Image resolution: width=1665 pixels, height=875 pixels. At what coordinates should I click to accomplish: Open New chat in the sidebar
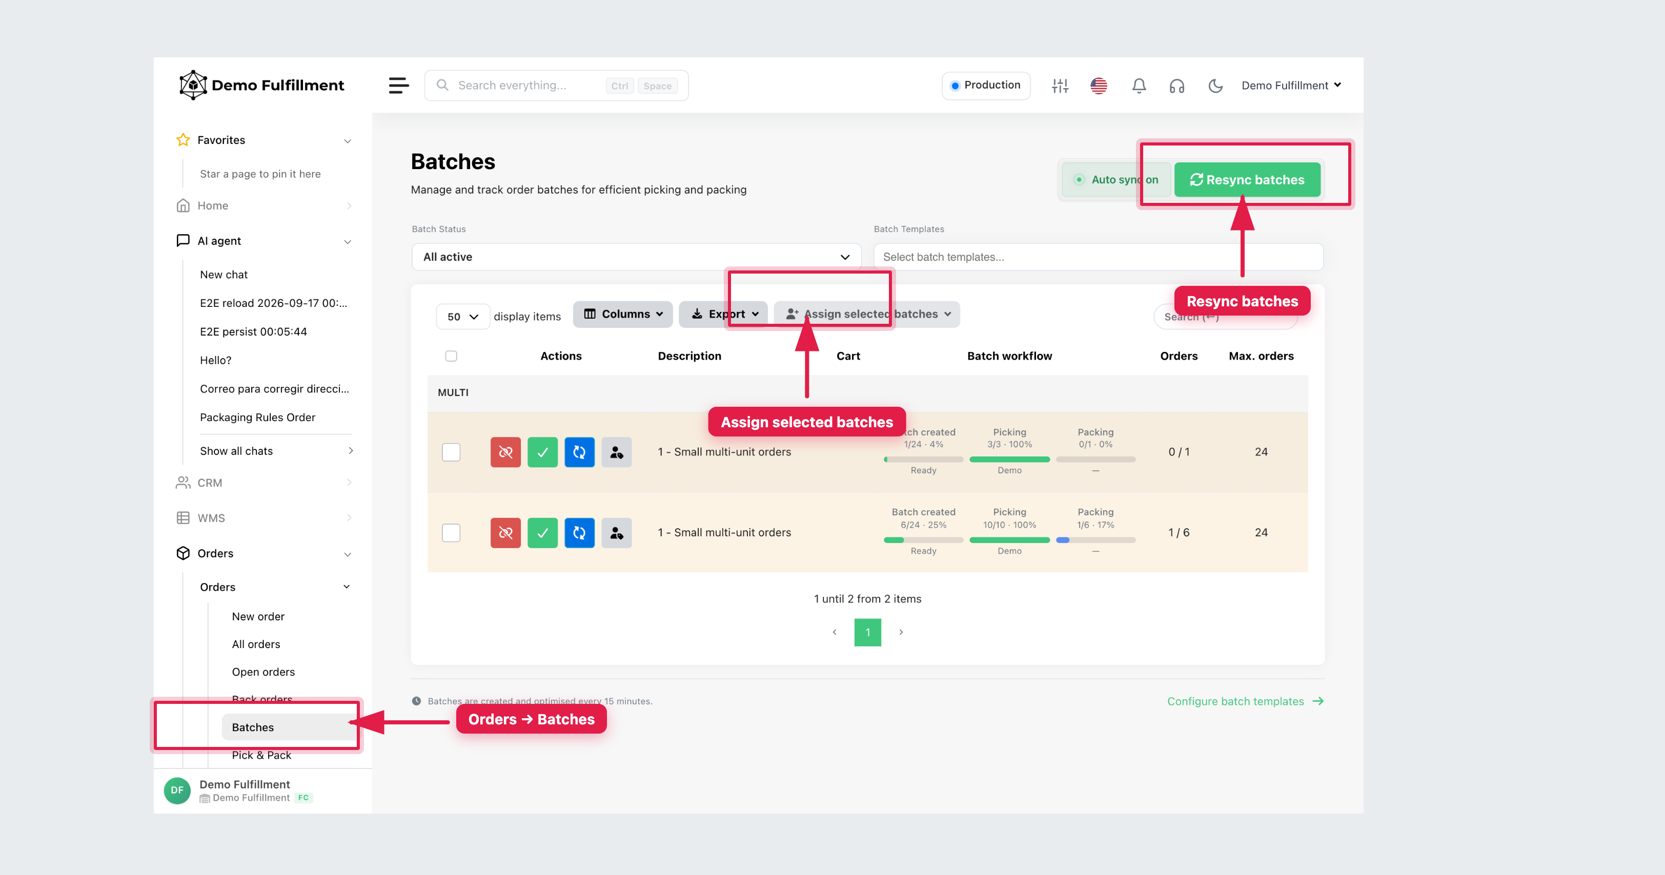(x=224, y=275)
